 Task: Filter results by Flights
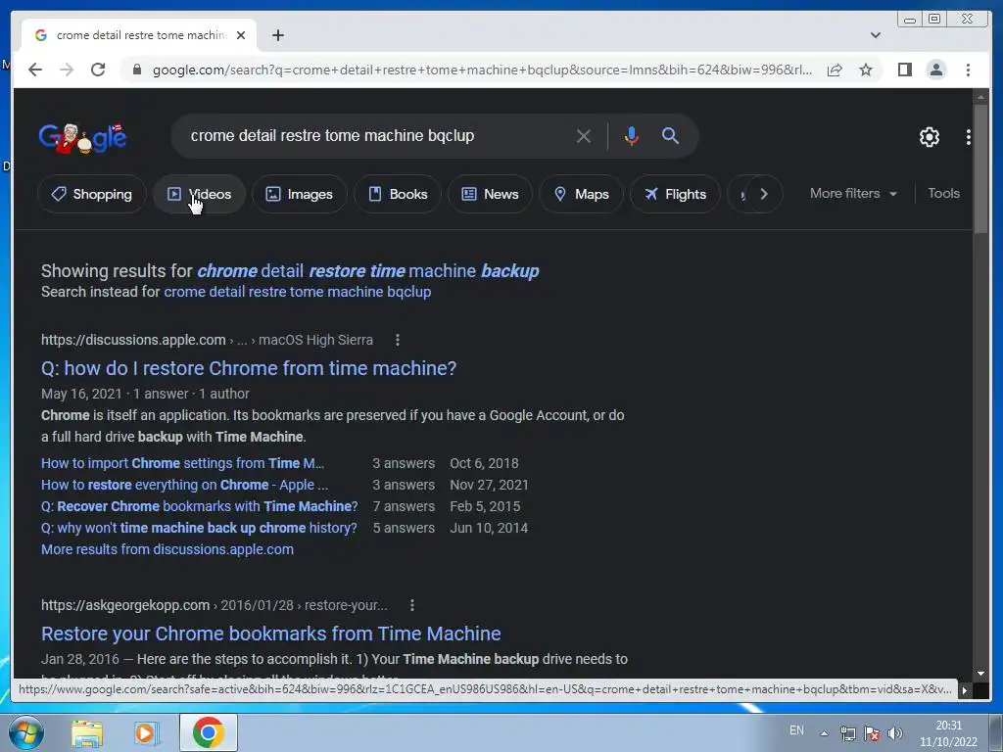coord(675,194)
